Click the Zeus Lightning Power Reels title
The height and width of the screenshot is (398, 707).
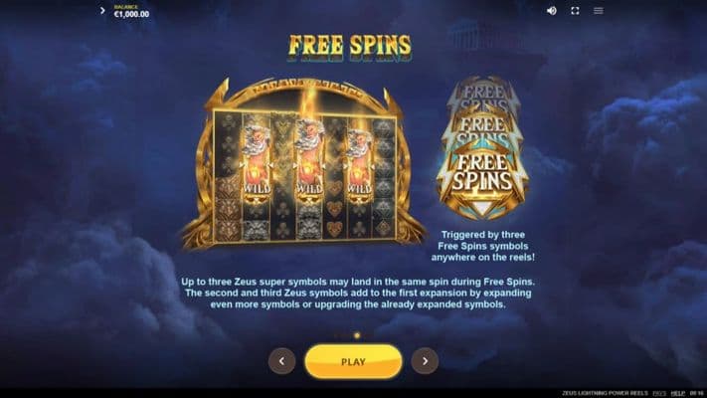tap(605, 393)
